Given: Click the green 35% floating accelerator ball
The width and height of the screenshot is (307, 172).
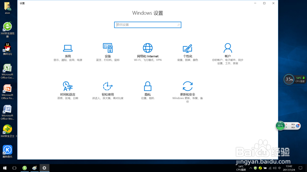Looking at the screenshot, I should [x=280, y=126].
